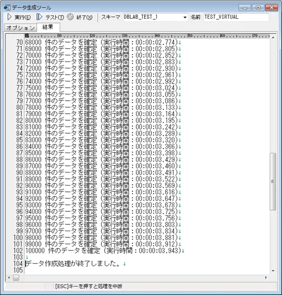The height and width of the screenshot is (295, 282).
Task: Minimize the データ生成ツール window
Action: click(244, 8)
